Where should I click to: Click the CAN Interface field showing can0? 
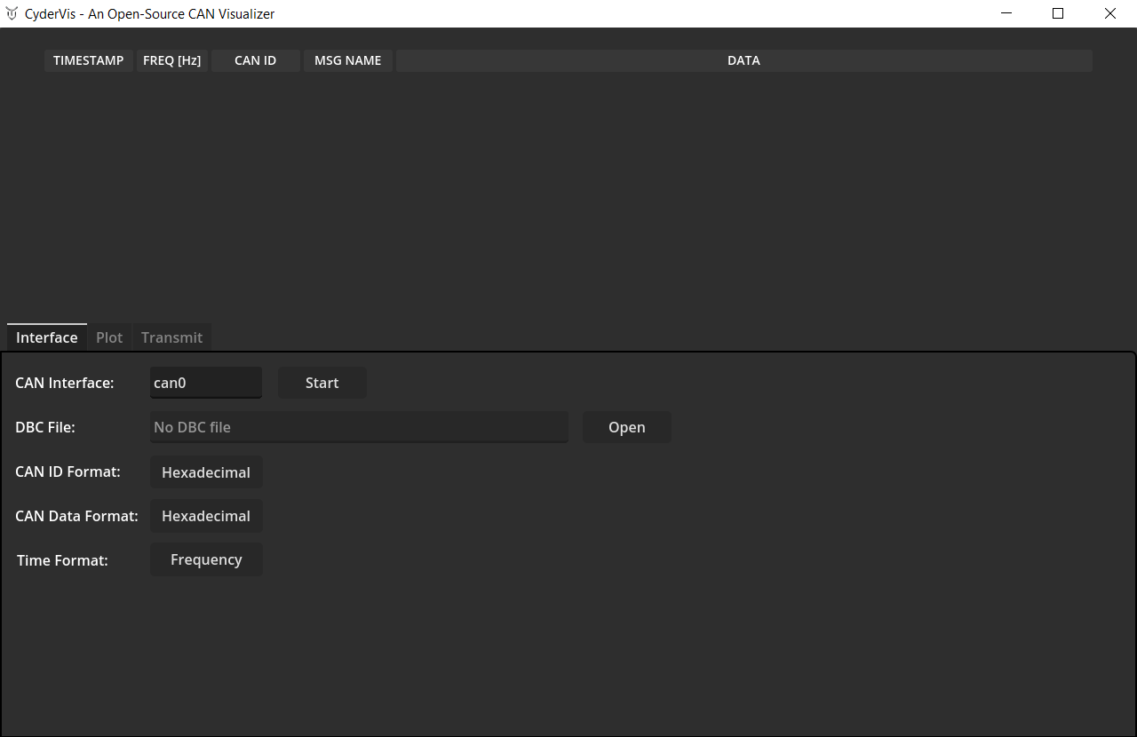point(206,383)
